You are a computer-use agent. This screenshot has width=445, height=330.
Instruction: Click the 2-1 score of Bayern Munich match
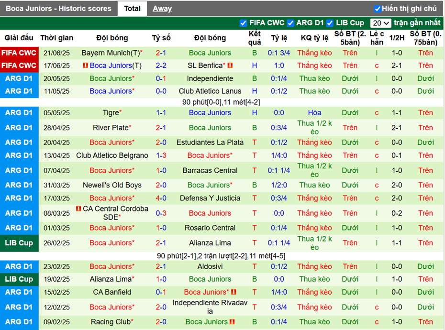[161, 53]
